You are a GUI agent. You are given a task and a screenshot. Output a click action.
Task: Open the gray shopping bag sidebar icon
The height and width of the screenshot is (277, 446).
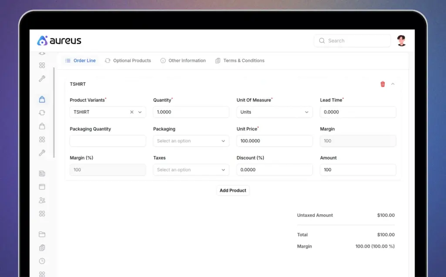(x=42, y=126)
